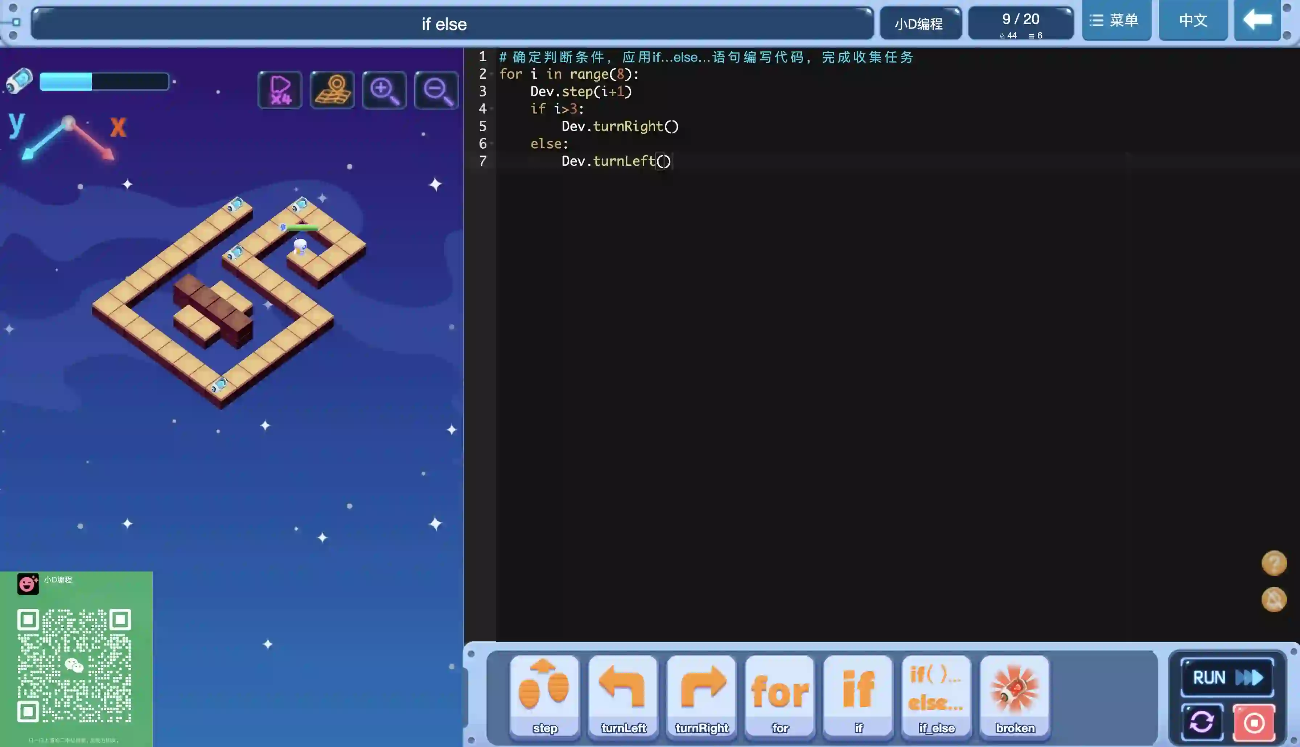Add an if statement block
This screenshot has width=1300, height=747.
coord(858,695)
